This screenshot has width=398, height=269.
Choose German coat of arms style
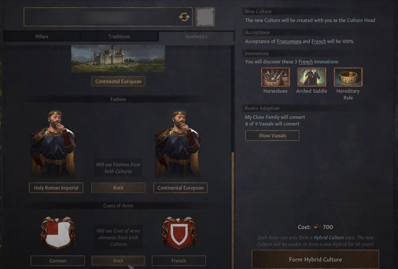click(x=57, y=260)
